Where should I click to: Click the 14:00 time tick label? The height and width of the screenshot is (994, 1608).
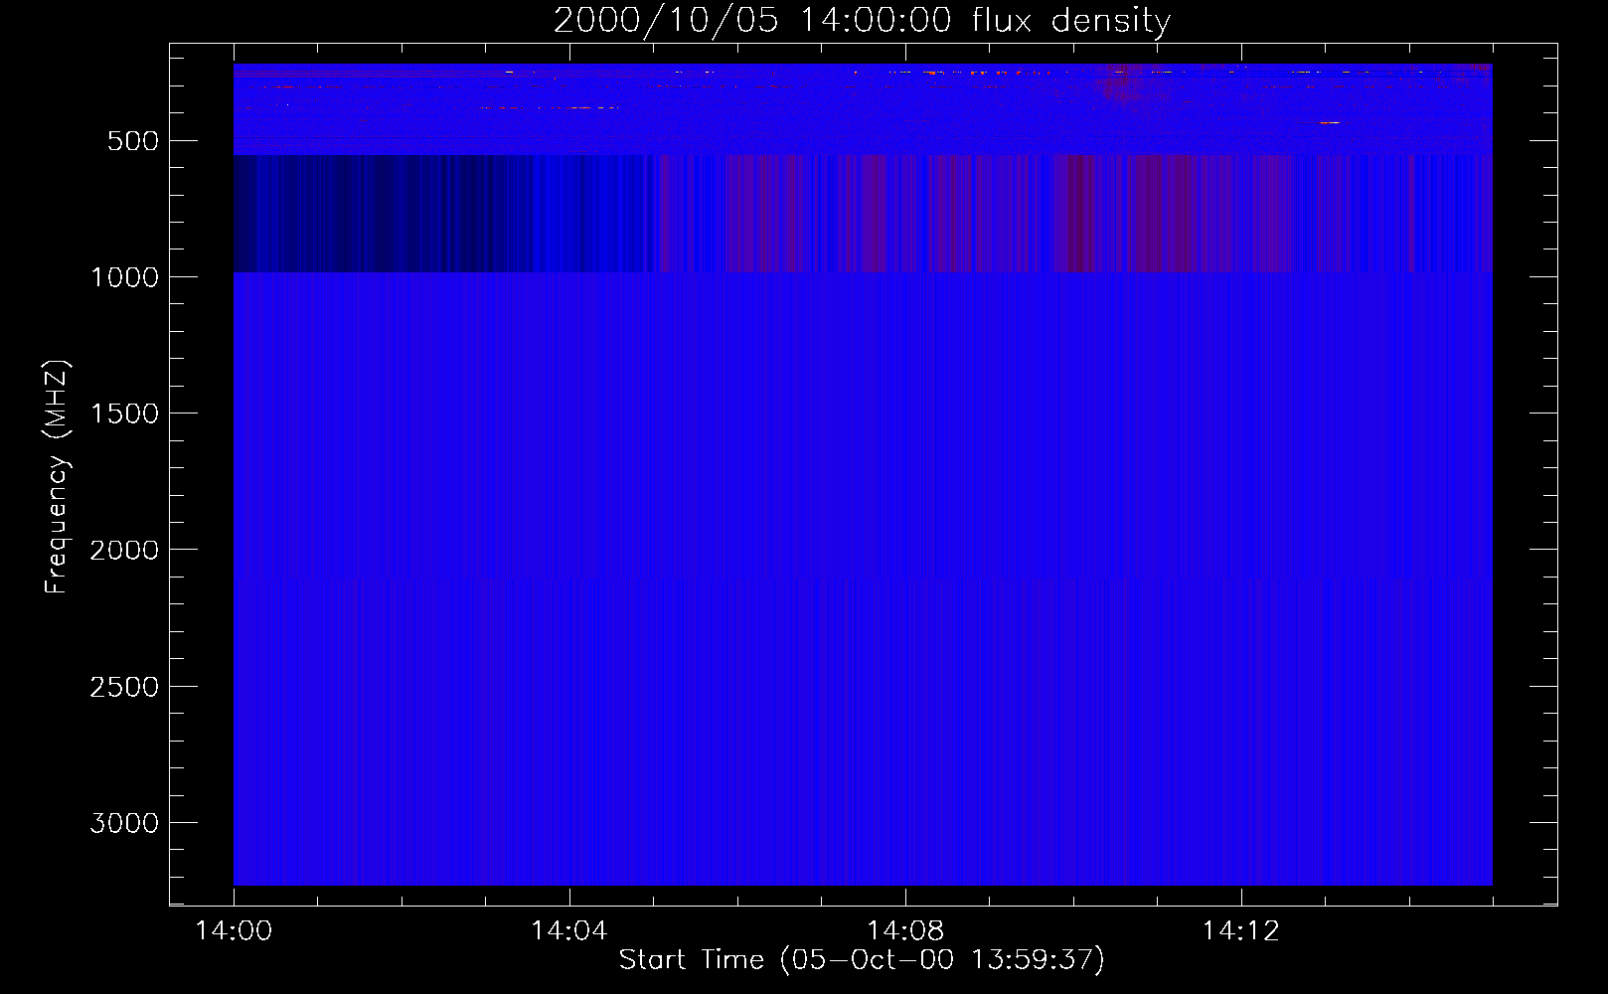234,931
